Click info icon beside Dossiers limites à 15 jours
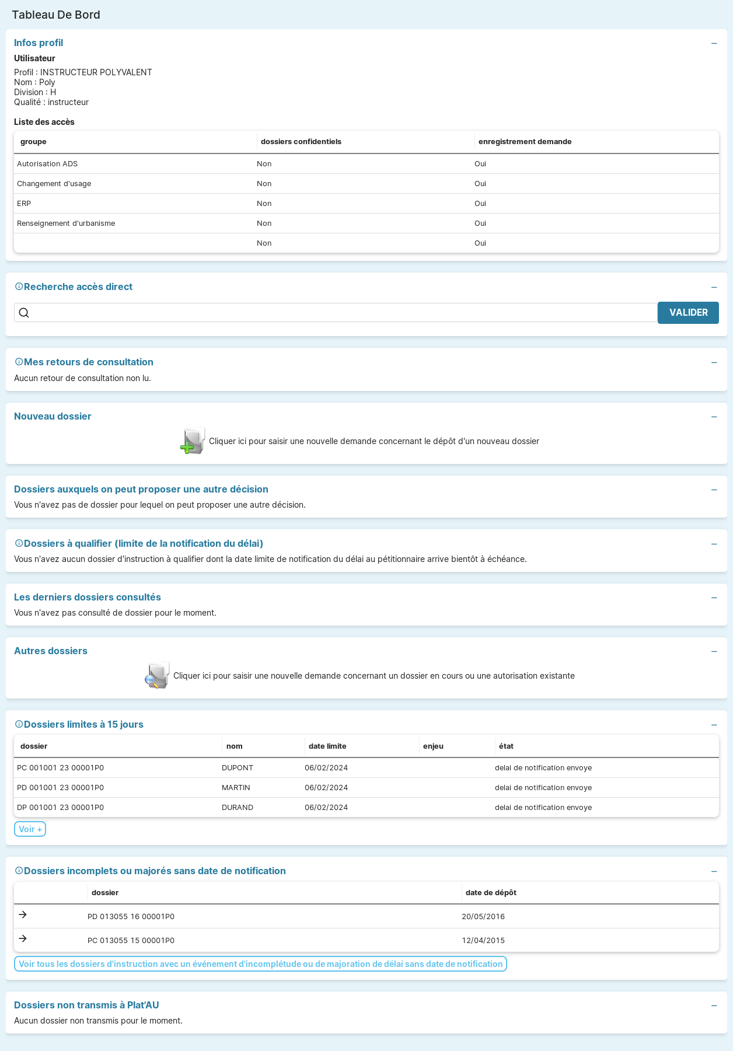The height and width of the screenshot is (1051, 733). click(19, 724)
